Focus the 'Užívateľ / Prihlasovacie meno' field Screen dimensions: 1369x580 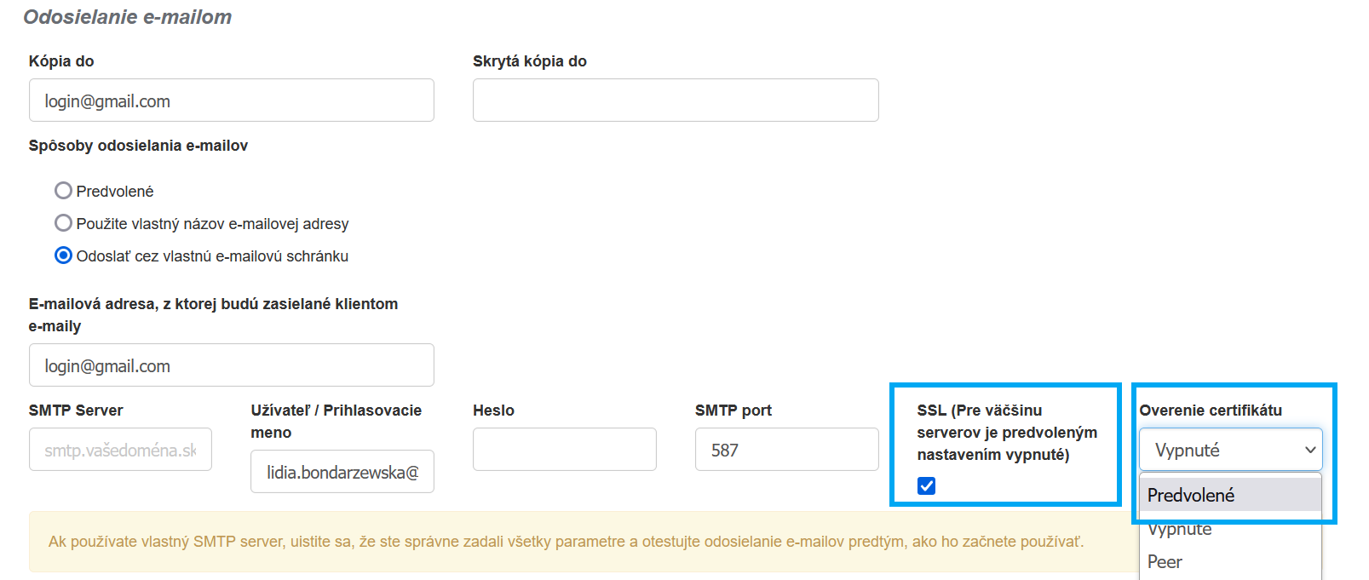[342, 472]
